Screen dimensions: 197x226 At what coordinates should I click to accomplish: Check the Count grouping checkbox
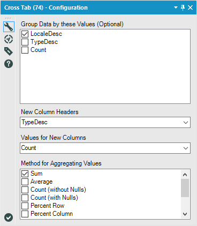coord(25,50)
